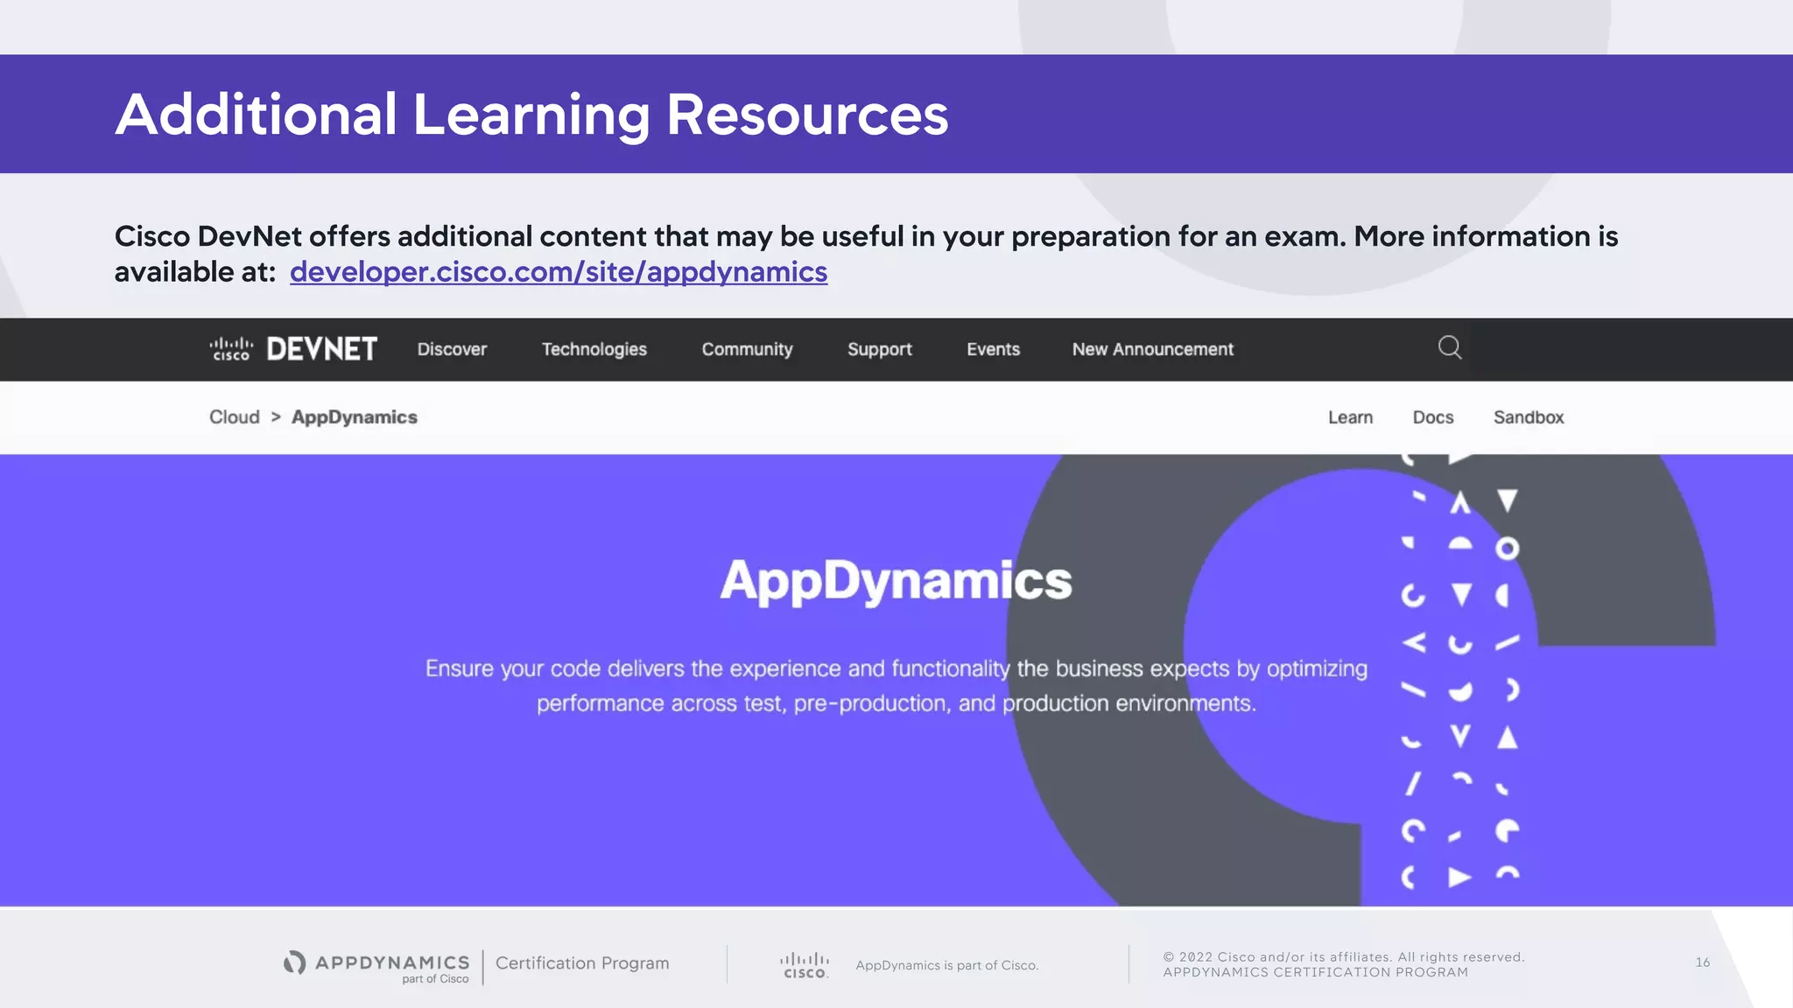This screenshot has width=1793, height=1008.
Task: Click the slide number 16
Action: pyautogui.click(x=1703, y=962)
